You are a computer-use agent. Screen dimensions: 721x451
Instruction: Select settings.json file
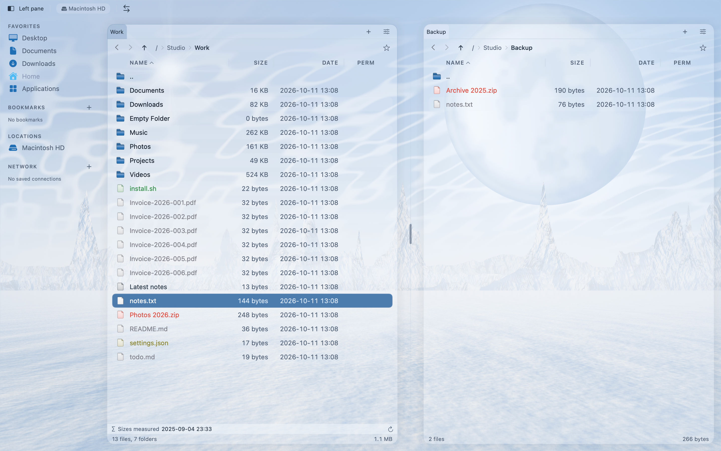pyautogui.click(x=252, y=343)
